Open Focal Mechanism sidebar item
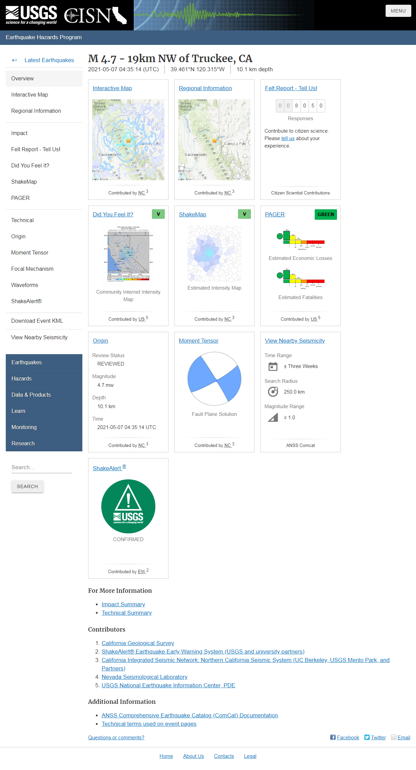The width and height of the screenshot is (416, 770). point(32,269)
